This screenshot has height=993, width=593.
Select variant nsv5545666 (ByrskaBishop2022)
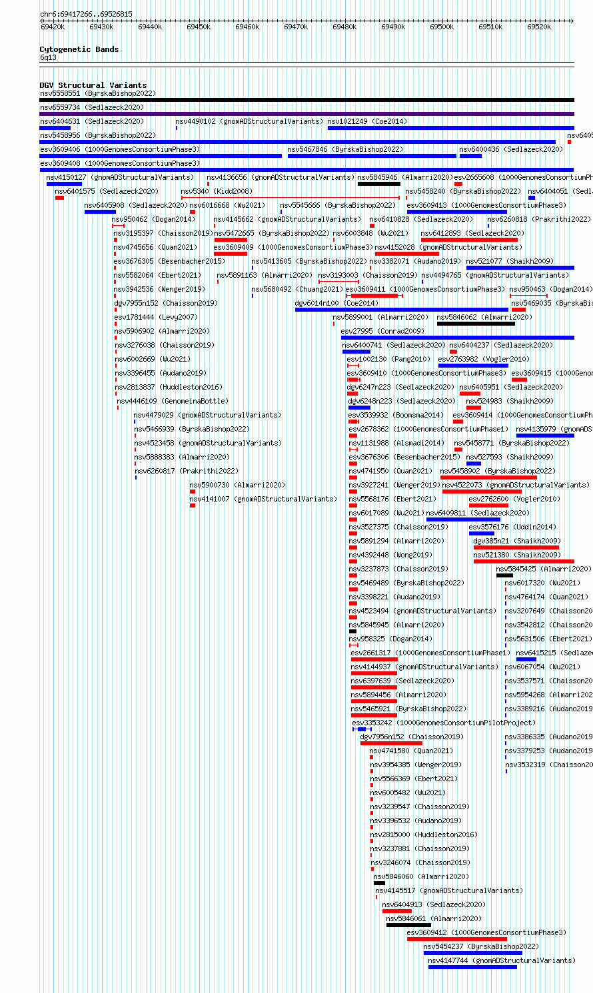point(338,206)
